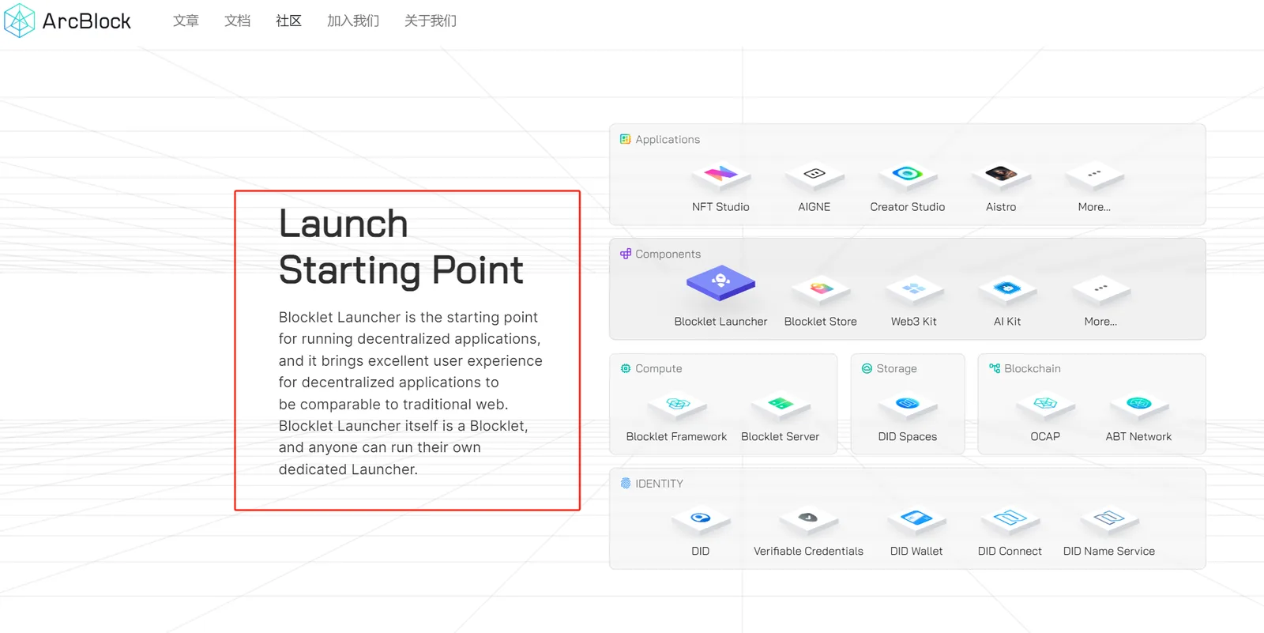Screen dimensions: 1264x633
Task: Choose the Web3 Kit component icon
Action: coord(914,290)
